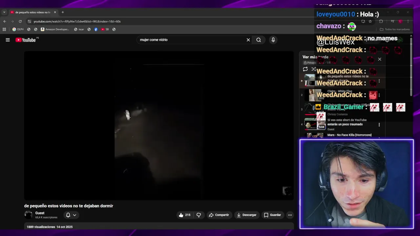Viewport: 420px width, 236px height.
Task: Open more actions ellipsis below the video
Action: click(290, 215)
